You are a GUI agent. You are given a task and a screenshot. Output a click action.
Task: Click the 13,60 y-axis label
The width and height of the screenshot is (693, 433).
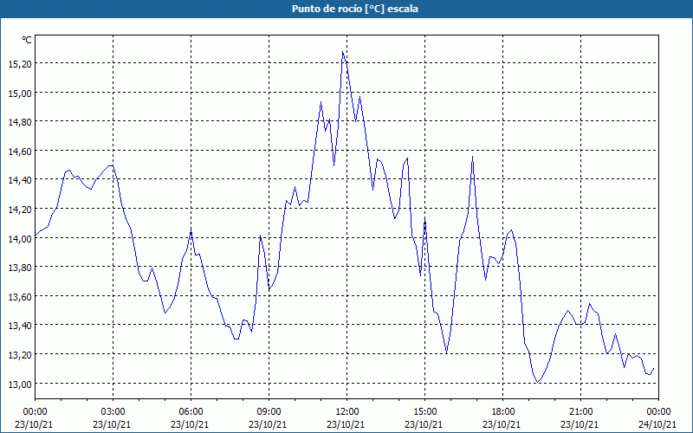coord(20,296)
